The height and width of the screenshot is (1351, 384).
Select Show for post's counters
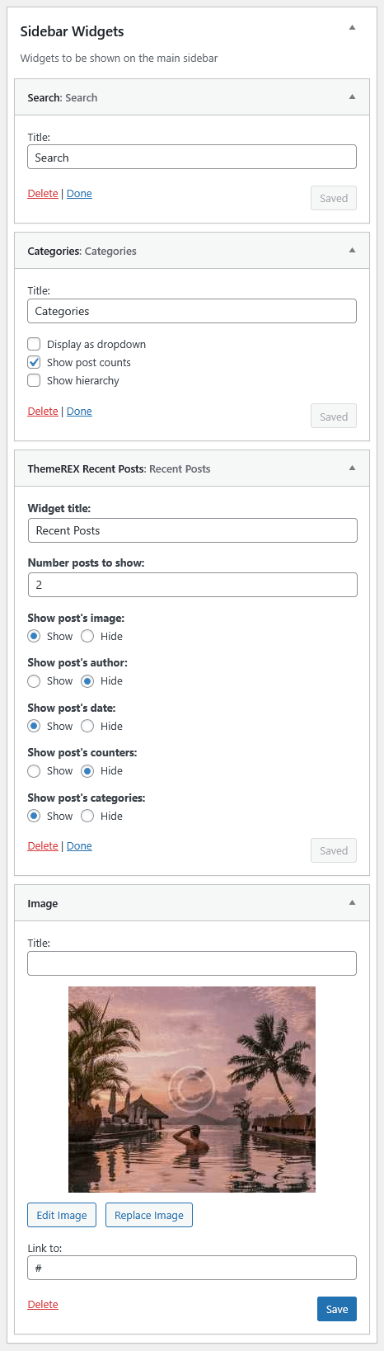coord(34,770)
